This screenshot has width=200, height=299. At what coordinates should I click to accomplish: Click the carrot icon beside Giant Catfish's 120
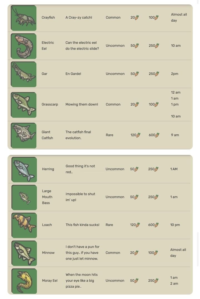coord(139,135)
